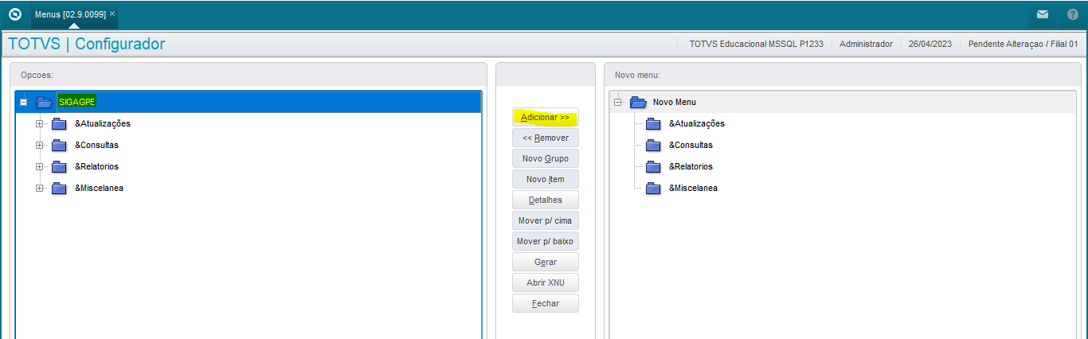Screen dimensions: 1088x339
Task: Click the Novo Menu open folder icon
Action: (638, 102)
